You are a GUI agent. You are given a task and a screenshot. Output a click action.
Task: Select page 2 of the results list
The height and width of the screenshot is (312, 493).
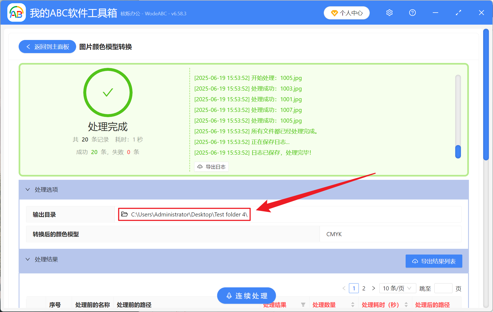coord(364,288)
